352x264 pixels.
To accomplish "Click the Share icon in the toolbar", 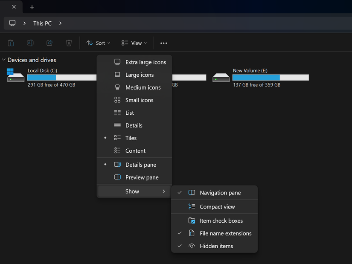I will point(49,43).
